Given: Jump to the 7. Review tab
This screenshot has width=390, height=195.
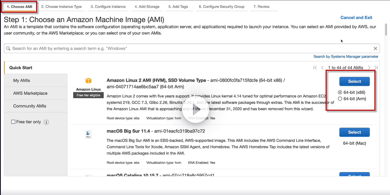Looking at the screenshot, I should tap(262, 7).
